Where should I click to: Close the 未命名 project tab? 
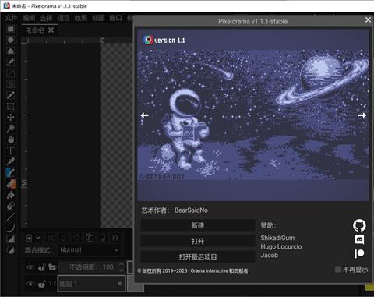pyautogui.click(x=51, y=30)
